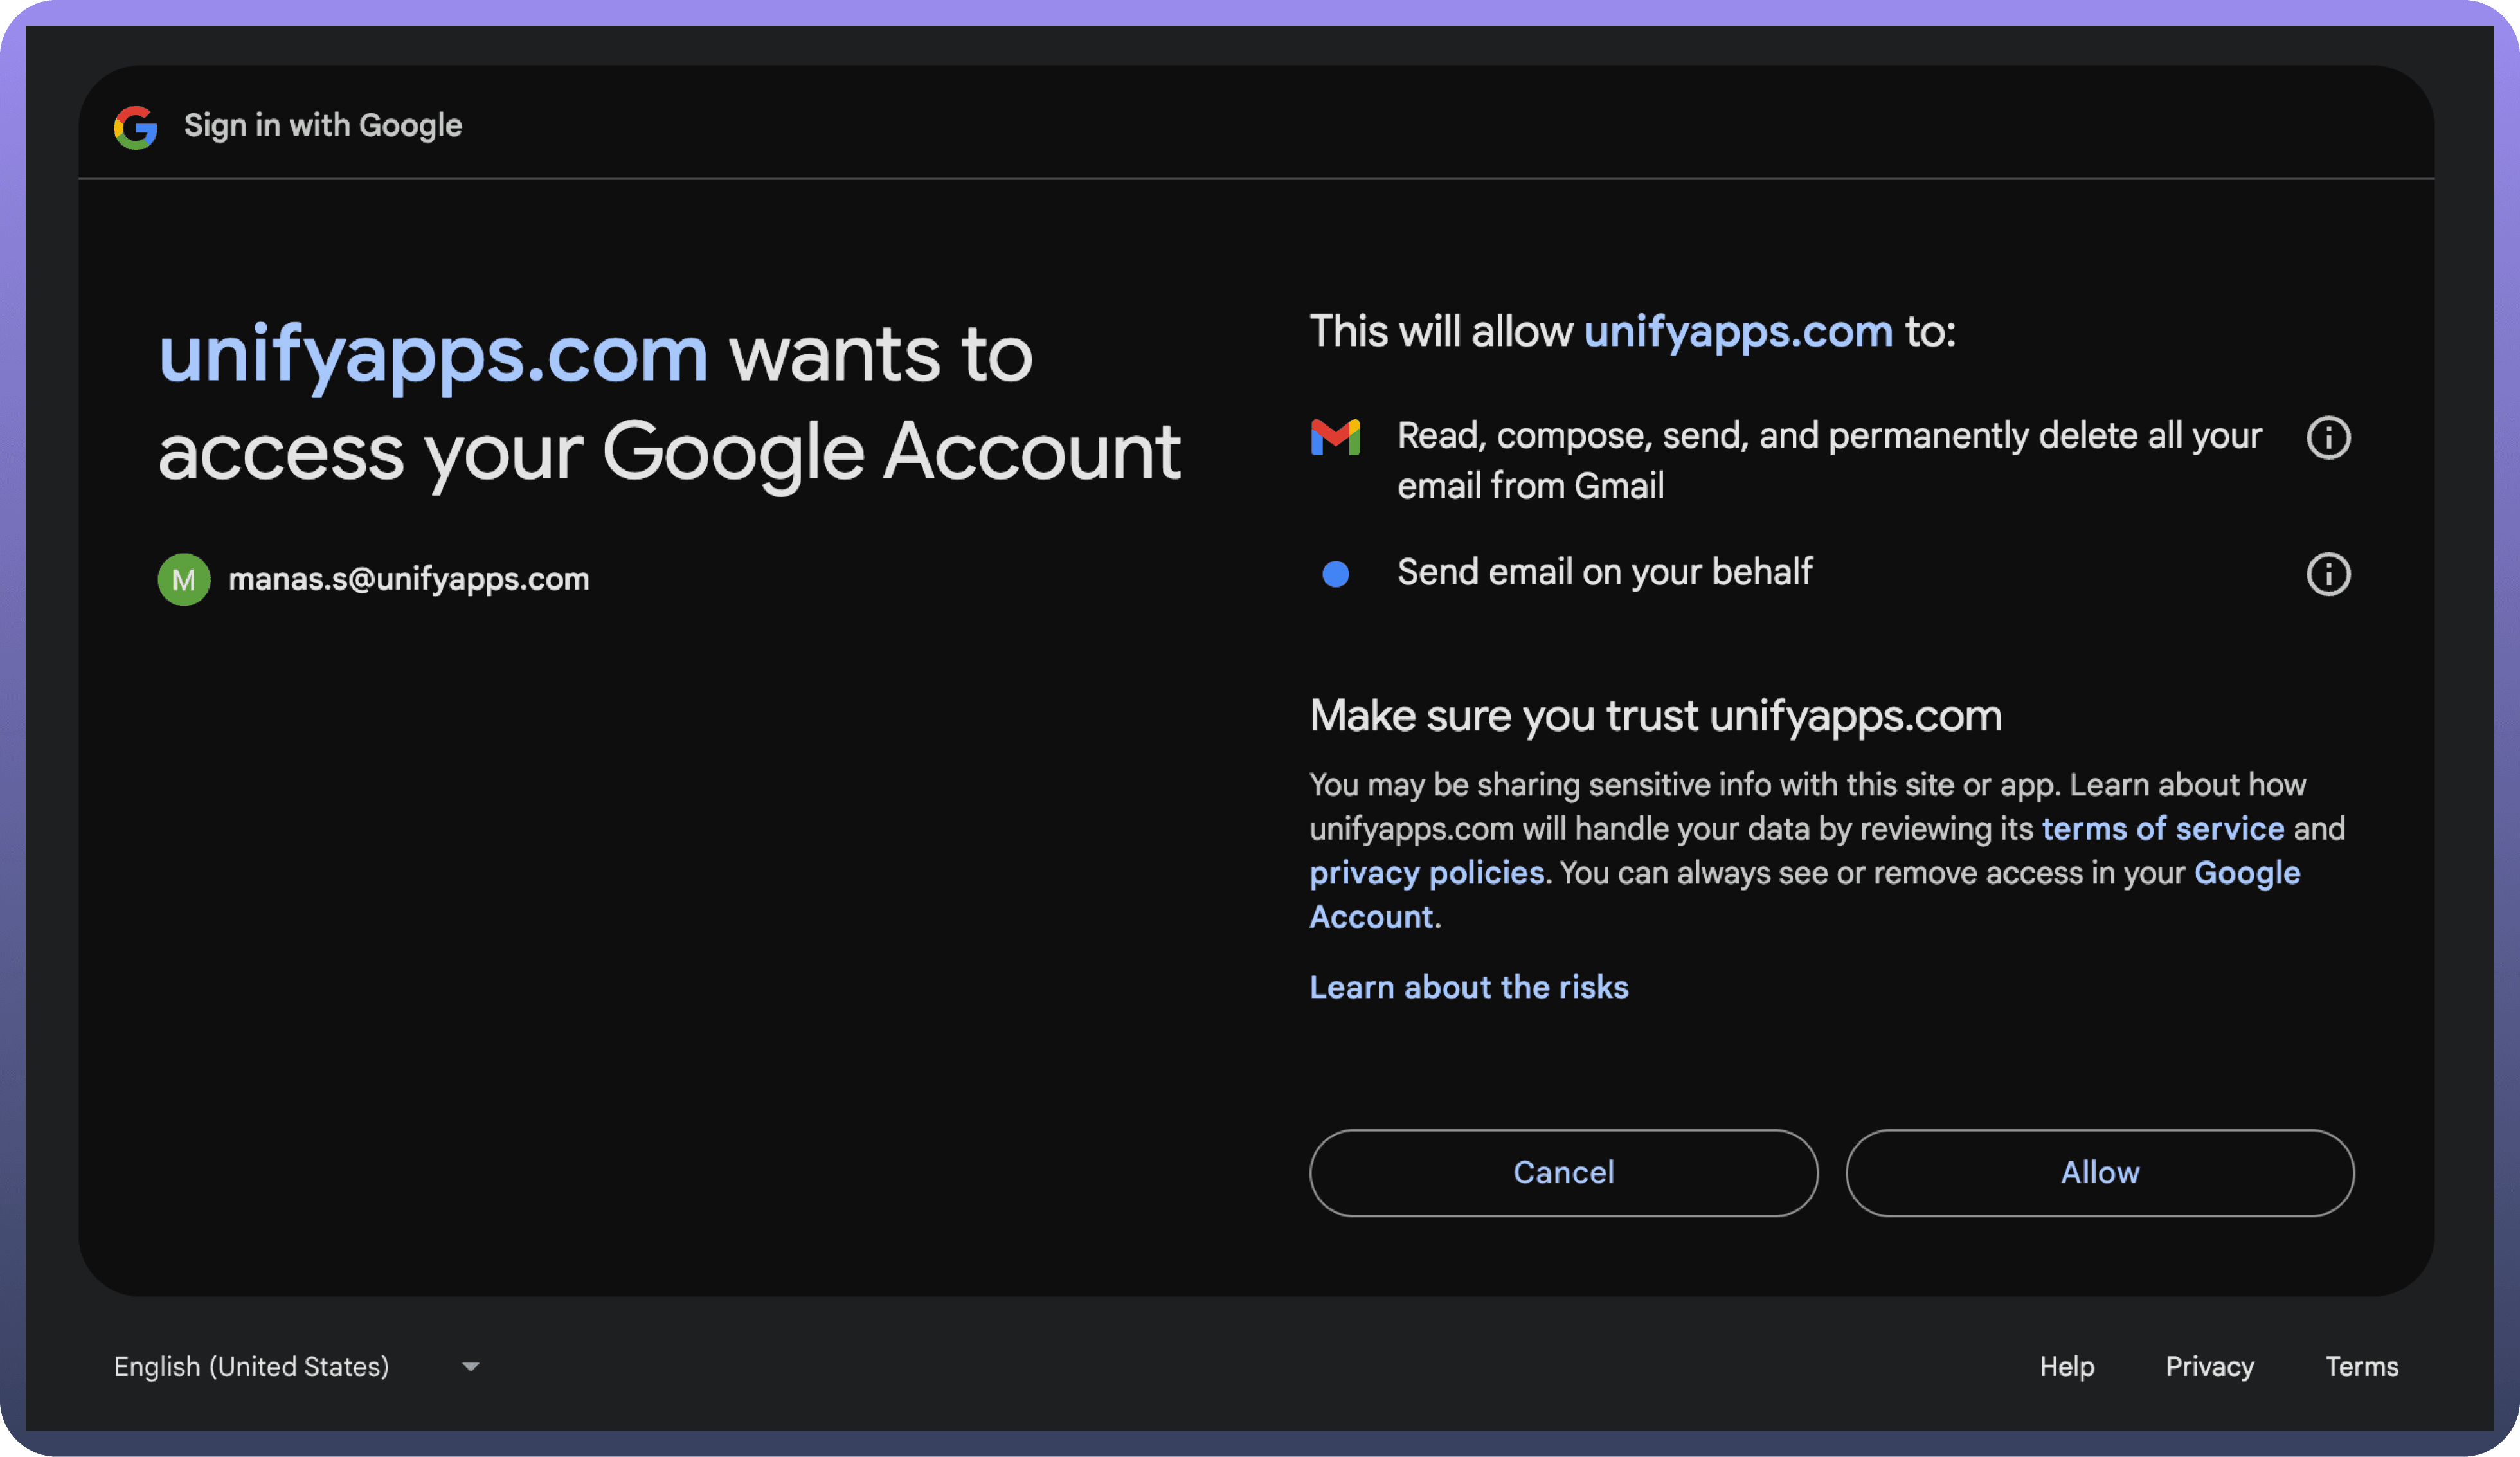The height and width of the screenshot is (1457, 2520).
Task: Open Learn about the risks link
Action: coord(1468,987)
